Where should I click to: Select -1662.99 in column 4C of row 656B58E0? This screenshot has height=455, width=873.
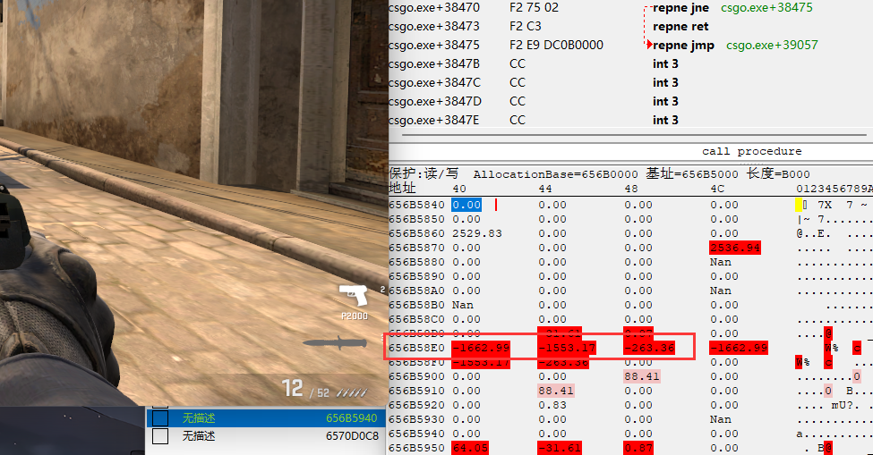click(739, 349)
